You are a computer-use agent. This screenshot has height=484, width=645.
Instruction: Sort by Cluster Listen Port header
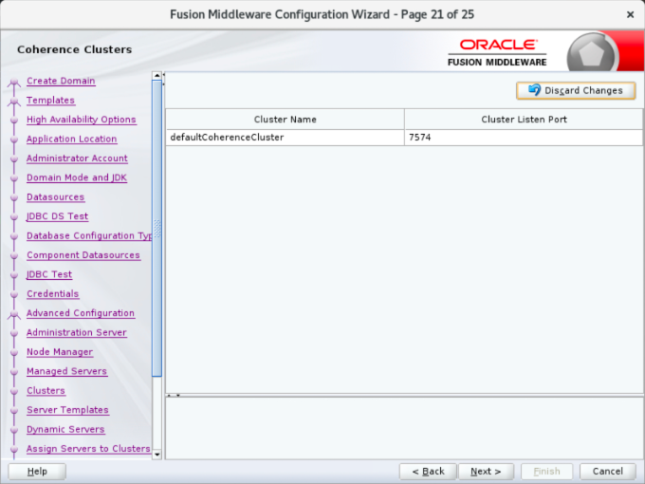(524, 120)
